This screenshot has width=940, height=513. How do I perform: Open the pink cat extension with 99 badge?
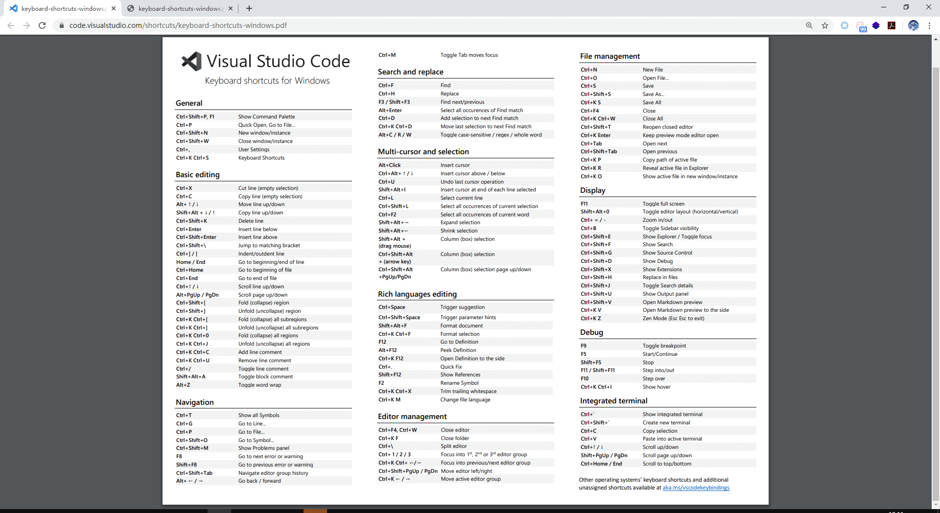(x=861, y=26)
